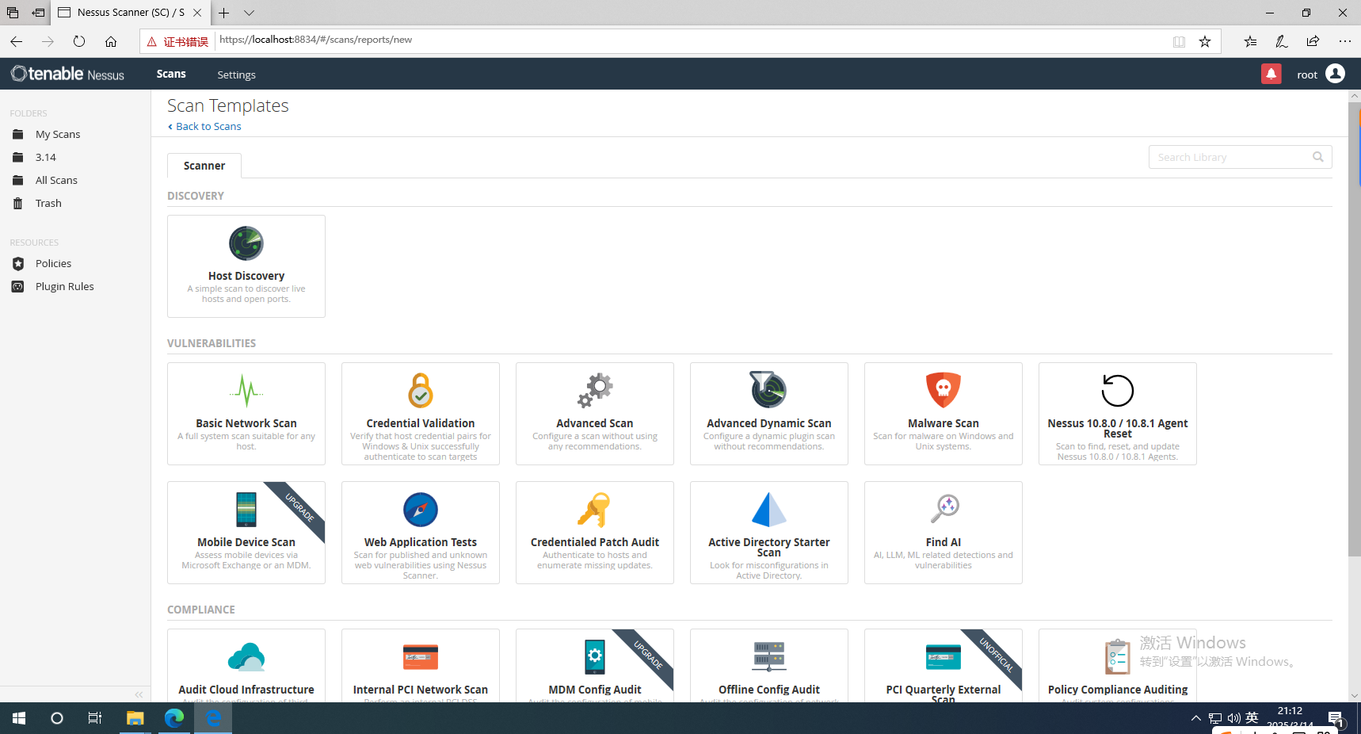Open the Policy Compliance Auditing clipboard icon

[1118, 657]
